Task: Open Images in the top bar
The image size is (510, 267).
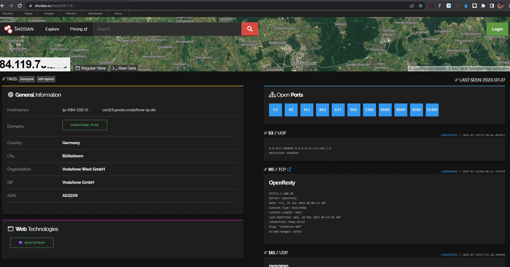Action: (x=49, y=13)
